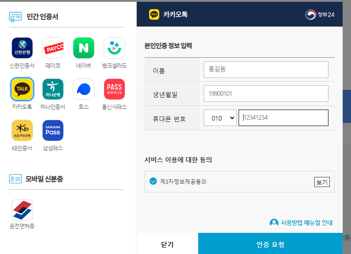Click the 이름 name input field
This screenshot has width=351, height=254.
[x=266, y=70]
